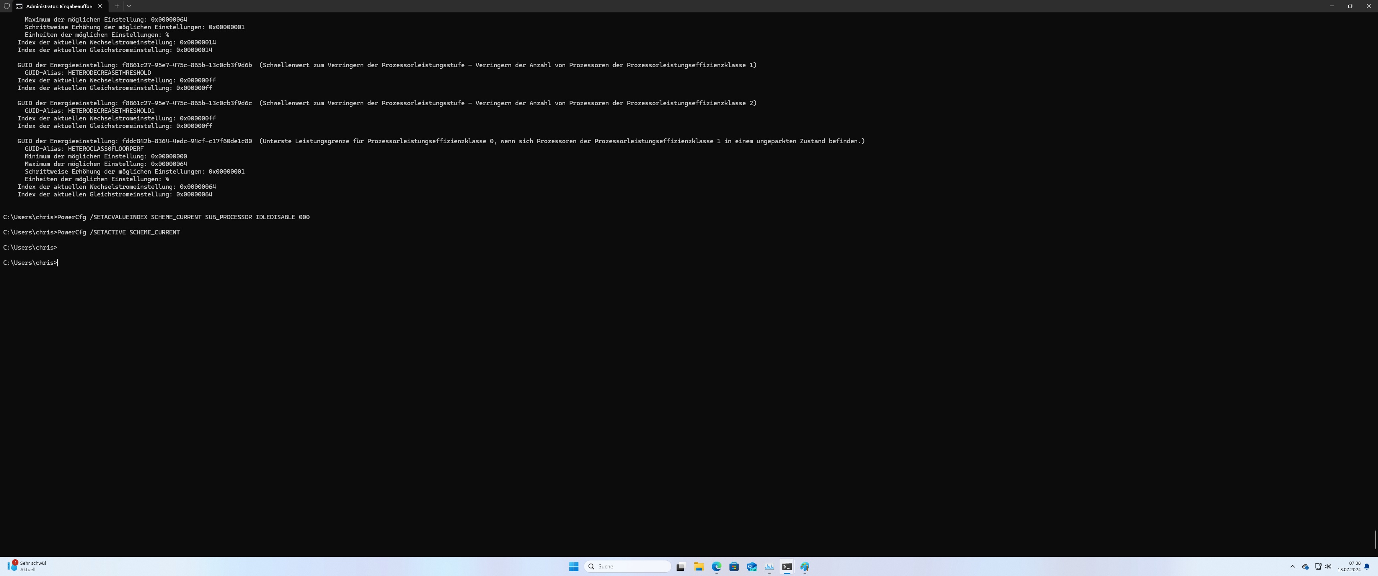Launch Microsoft Edge from taskbar
The width and height of the screenshot is (1378, 576).
click(716, 566)
